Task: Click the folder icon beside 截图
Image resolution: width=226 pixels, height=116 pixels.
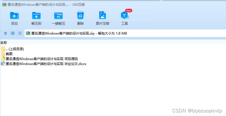Action: 3,54
